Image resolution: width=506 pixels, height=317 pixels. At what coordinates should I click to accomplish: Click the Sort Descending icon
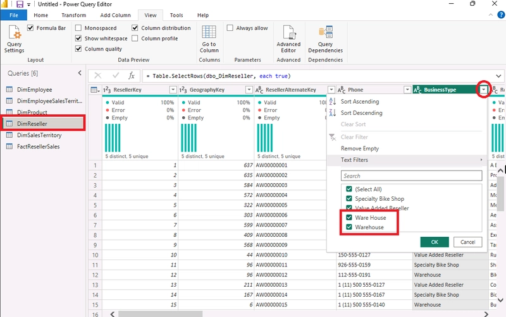(333, 113)
